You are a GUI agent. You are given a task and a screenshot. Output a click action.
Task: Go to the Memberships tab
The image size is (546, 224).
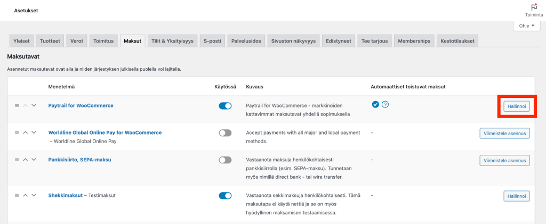[x=414, y=41]
